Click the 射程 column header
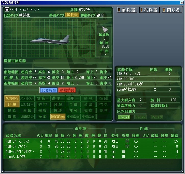The image size is (185, 174). 48,135
